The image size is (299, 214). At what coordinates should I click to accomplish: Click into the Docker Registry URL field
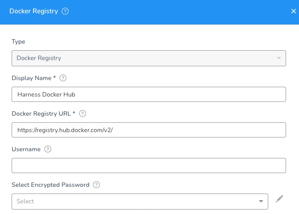(149, 130)
